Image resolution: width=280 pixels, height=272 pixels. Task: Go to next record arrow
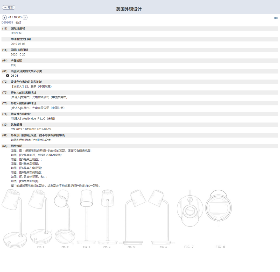(x=25, y=18)
